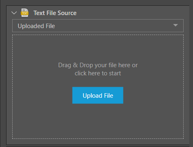The width and height of the screenshot is (193, 147).
Task: Click the downward chevron icon in the header
Action: 14,13
